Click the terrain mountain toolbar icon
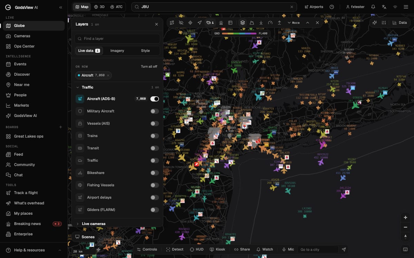Image resolution: width=414 pixels, height=258 pixels. [252, 23]
